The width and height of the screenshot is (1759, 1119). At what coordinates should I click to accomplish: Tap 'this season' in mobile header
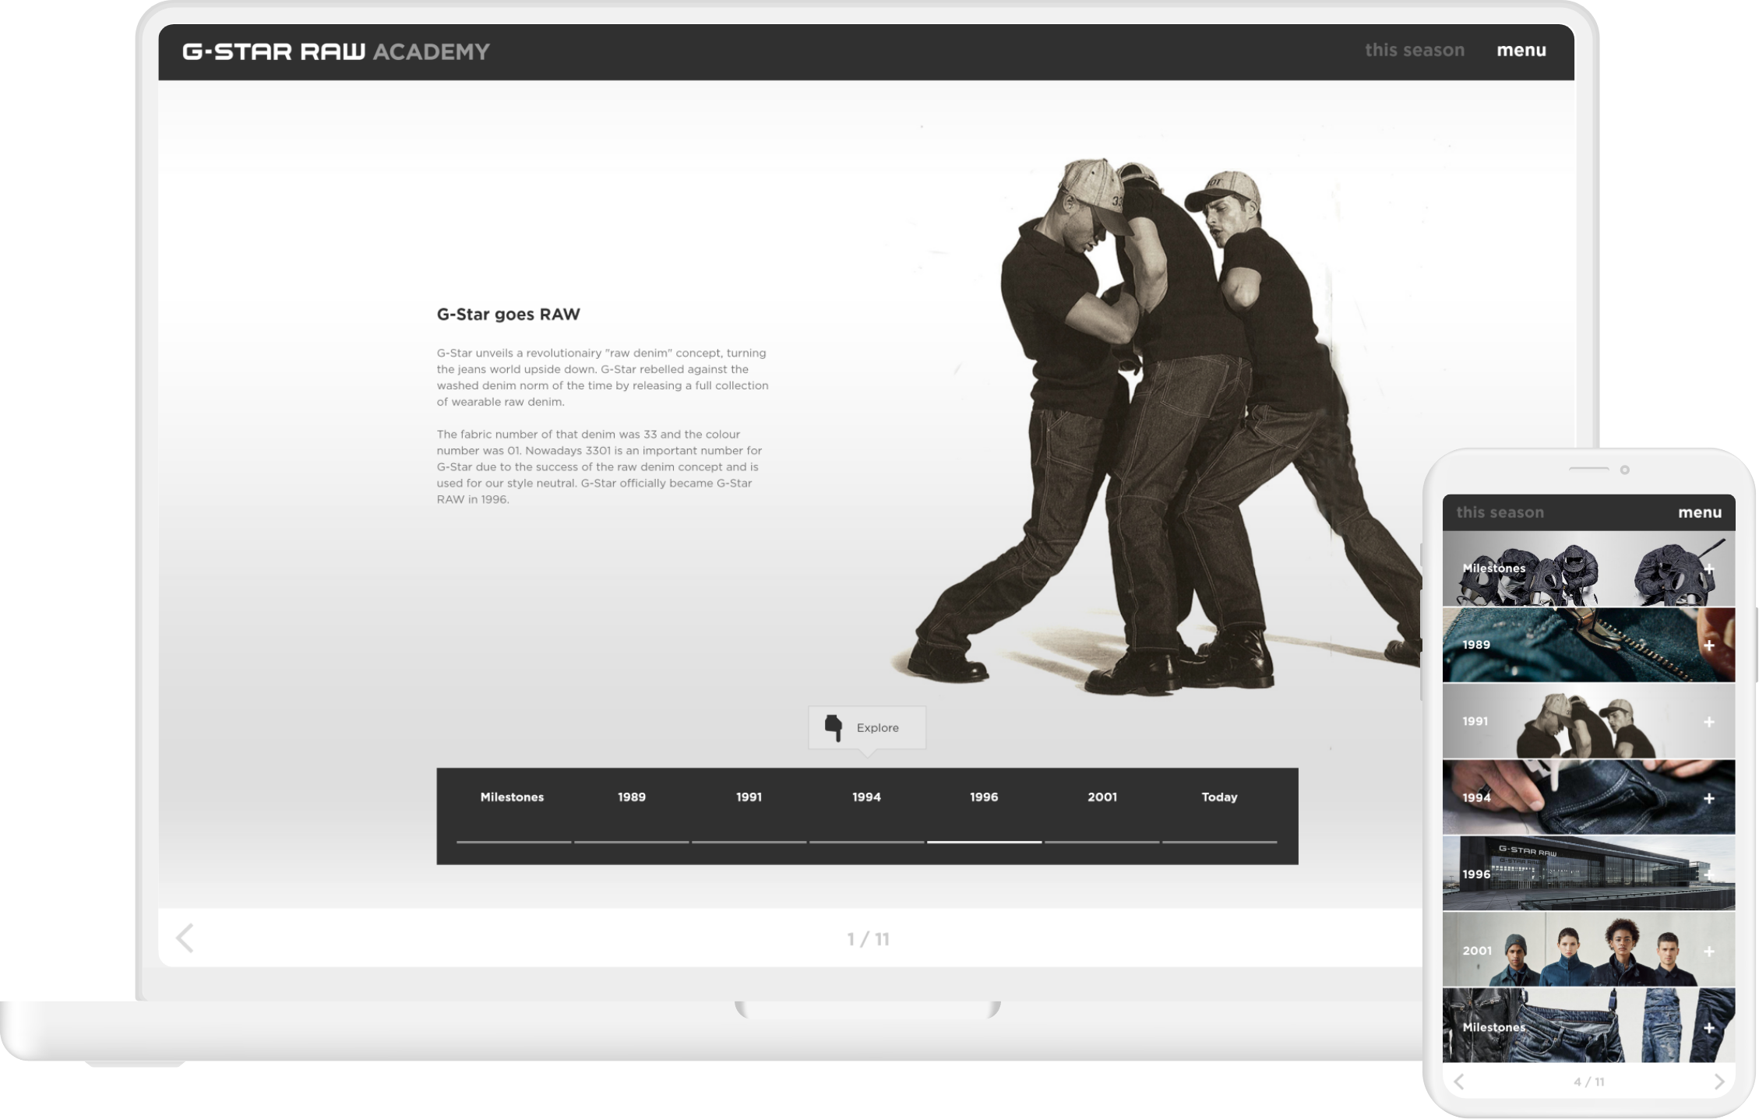pyautogui.click(x=1500, y=512)
